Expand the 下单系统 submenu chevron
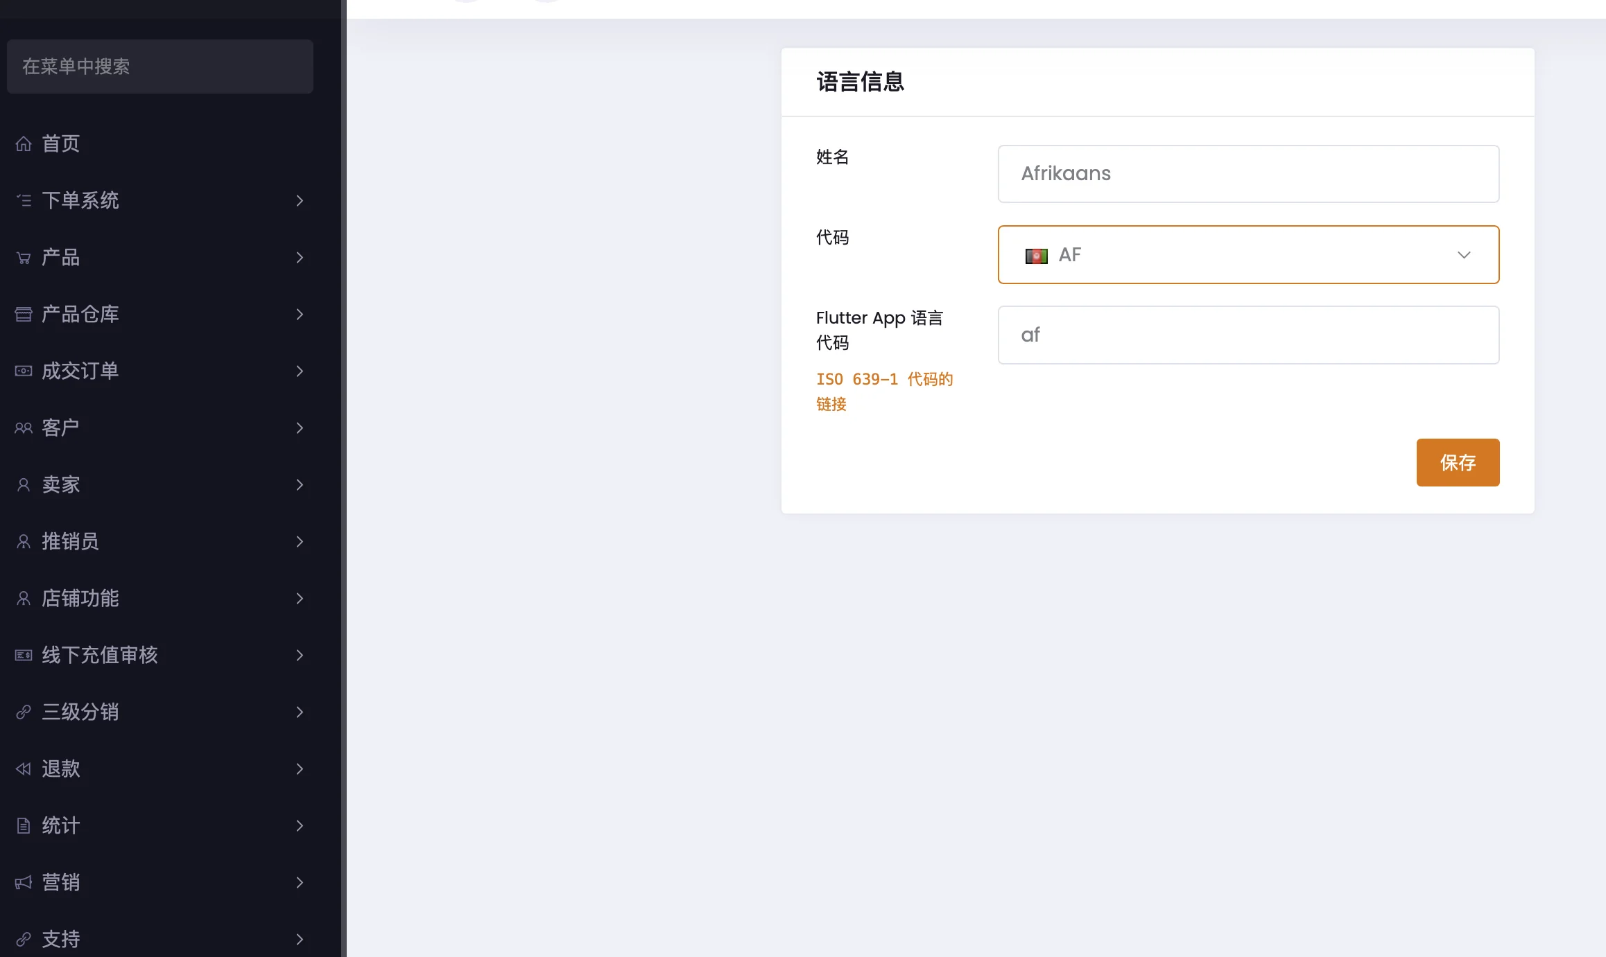This screenshot has height=957, width=1606. tap(300, 201)
